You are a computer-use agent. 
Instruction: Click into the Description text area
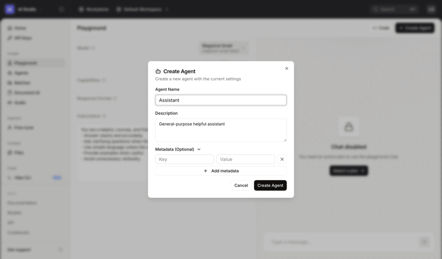pos(221,130)
